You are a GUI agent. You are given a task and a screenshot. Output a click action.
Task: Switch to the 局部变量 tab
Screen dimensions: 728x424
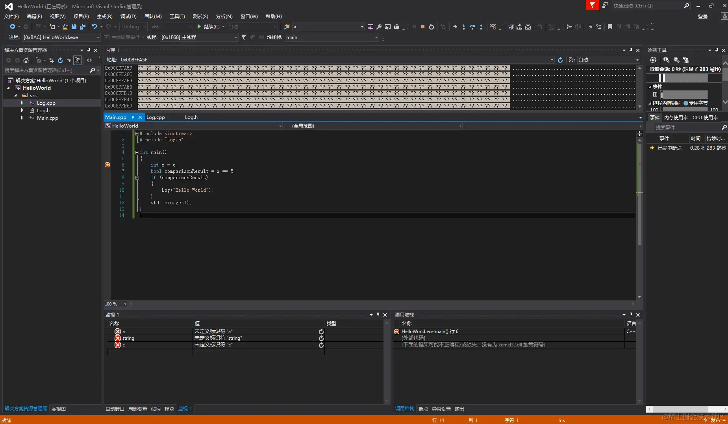[x=137, y=409]
